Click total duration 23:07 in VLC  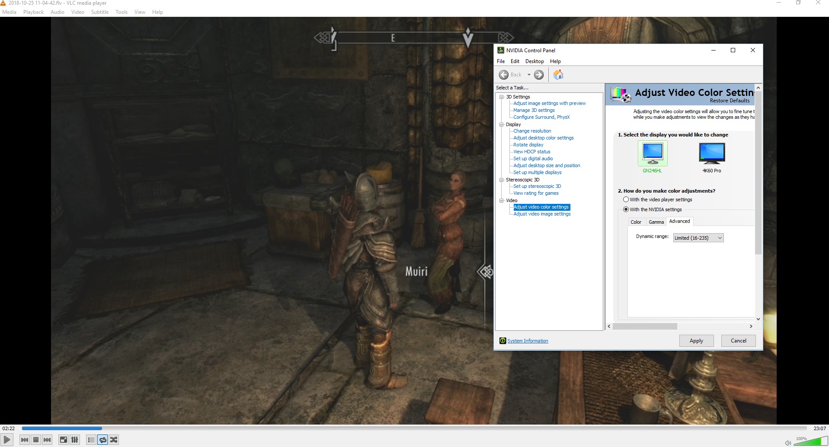pyautogui.click(x=819, y=428)
